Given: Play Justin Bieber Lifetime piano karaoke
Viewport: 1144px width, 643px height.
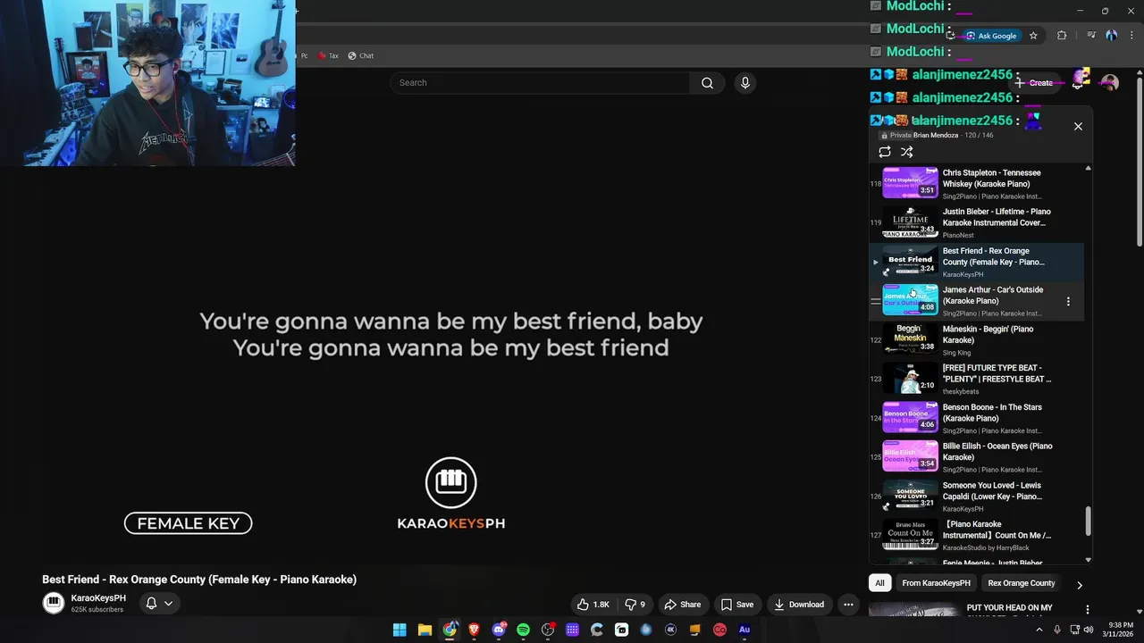Looking at the screenshot, I should click(x=976, y=222).
